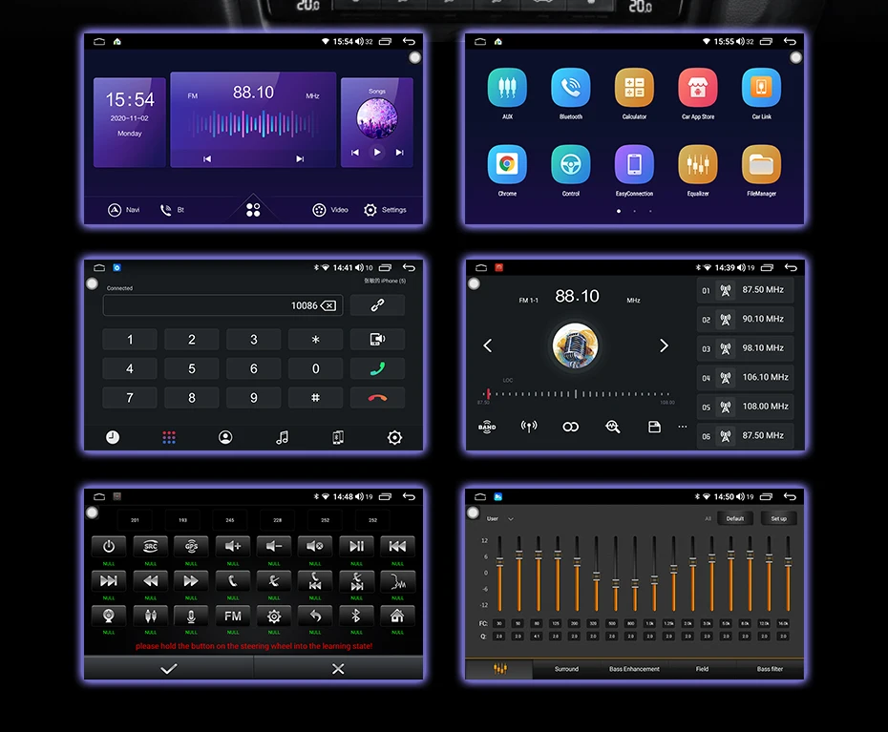Viewport: 888px width, 732px height.
Task: Tune radio up with right arrow
Action: coord(664,345)
